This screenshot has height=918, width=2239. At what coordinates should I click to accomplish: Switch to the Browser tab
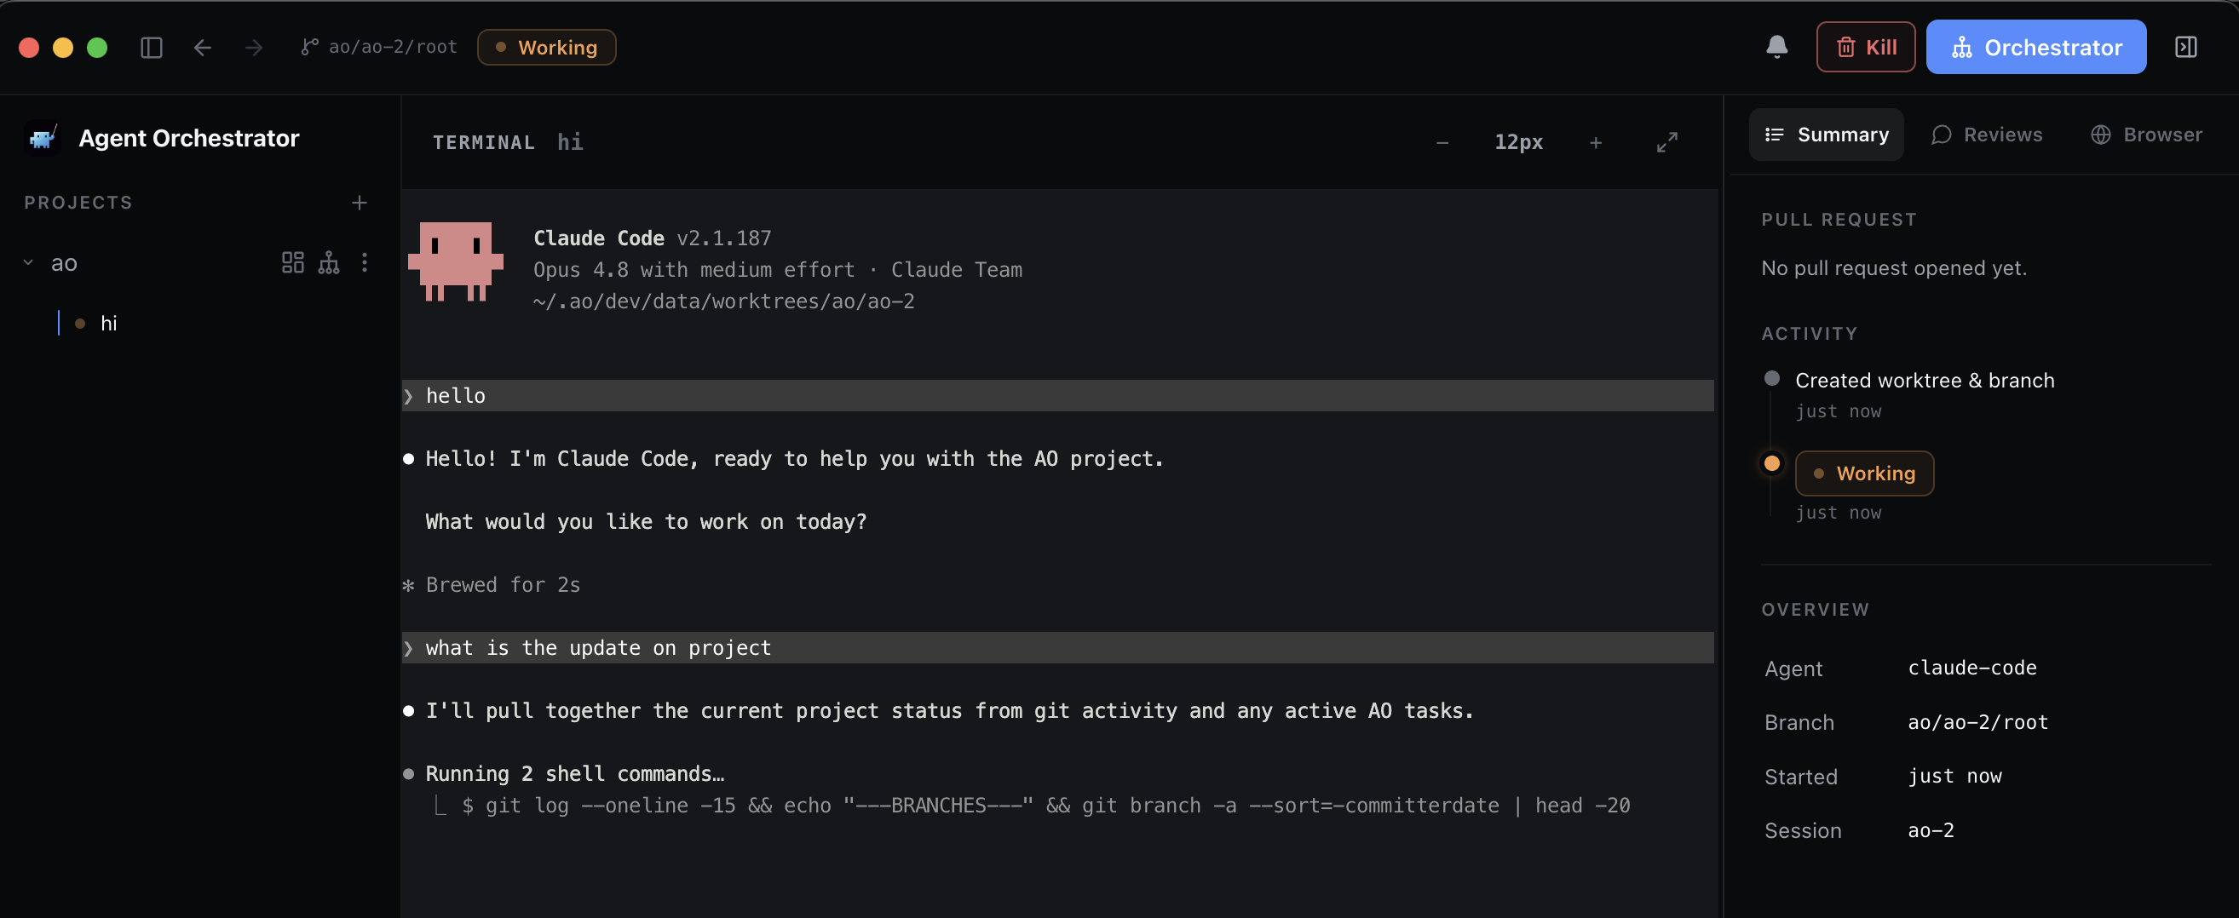(2146, 135)
